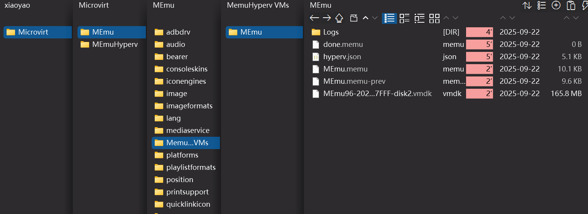Sort by date descending arrow

(512, 18)
